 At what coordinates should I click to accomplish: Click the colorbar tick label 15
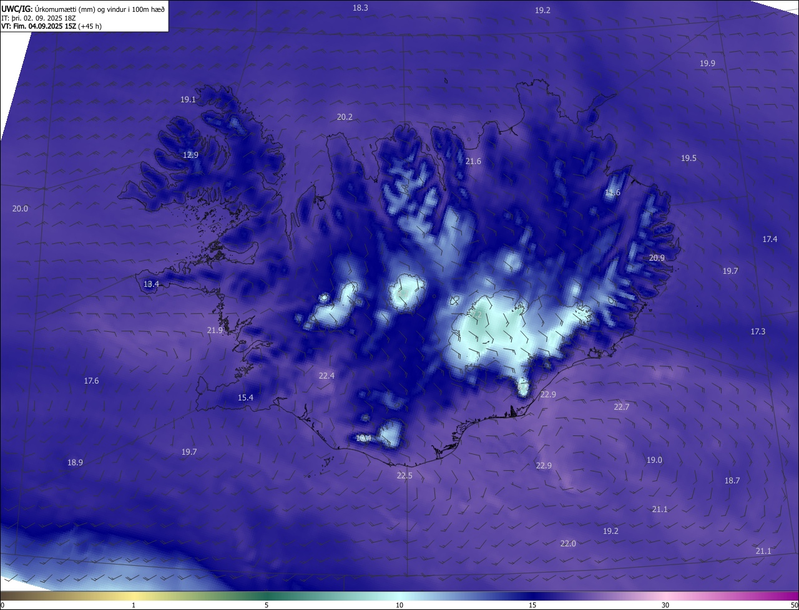pos(532,606)
